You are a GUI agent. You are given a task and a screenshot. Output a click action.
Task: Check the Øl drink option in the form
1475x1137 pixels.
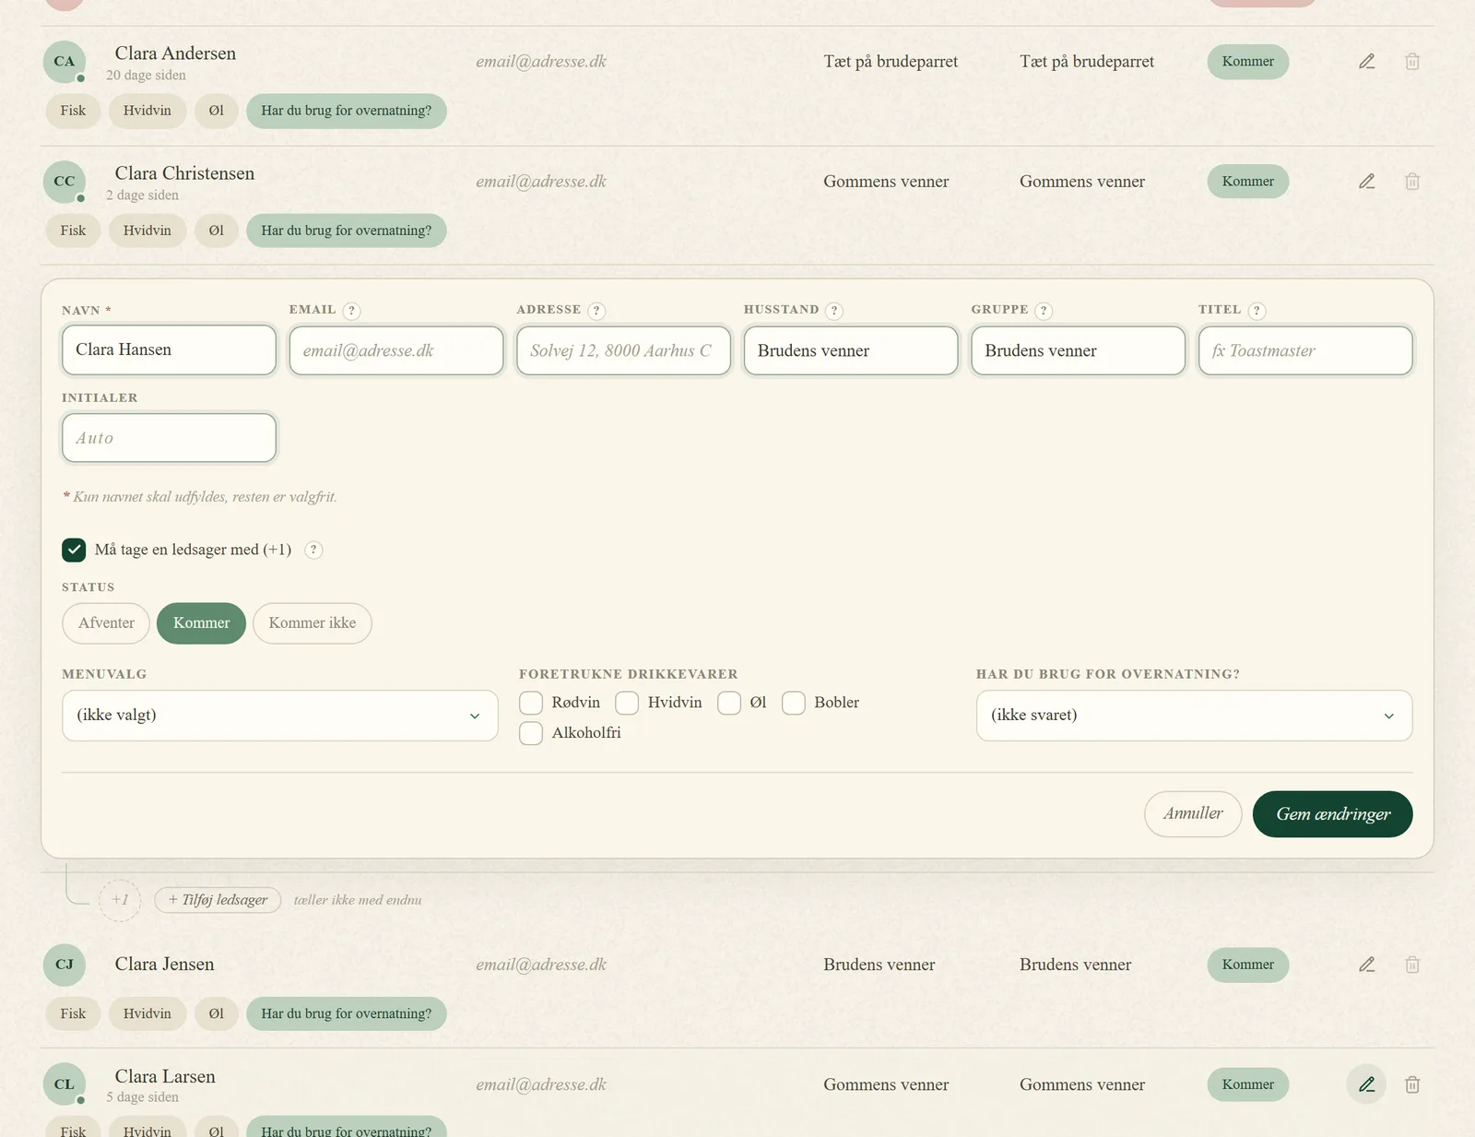(x=729, y=703)
